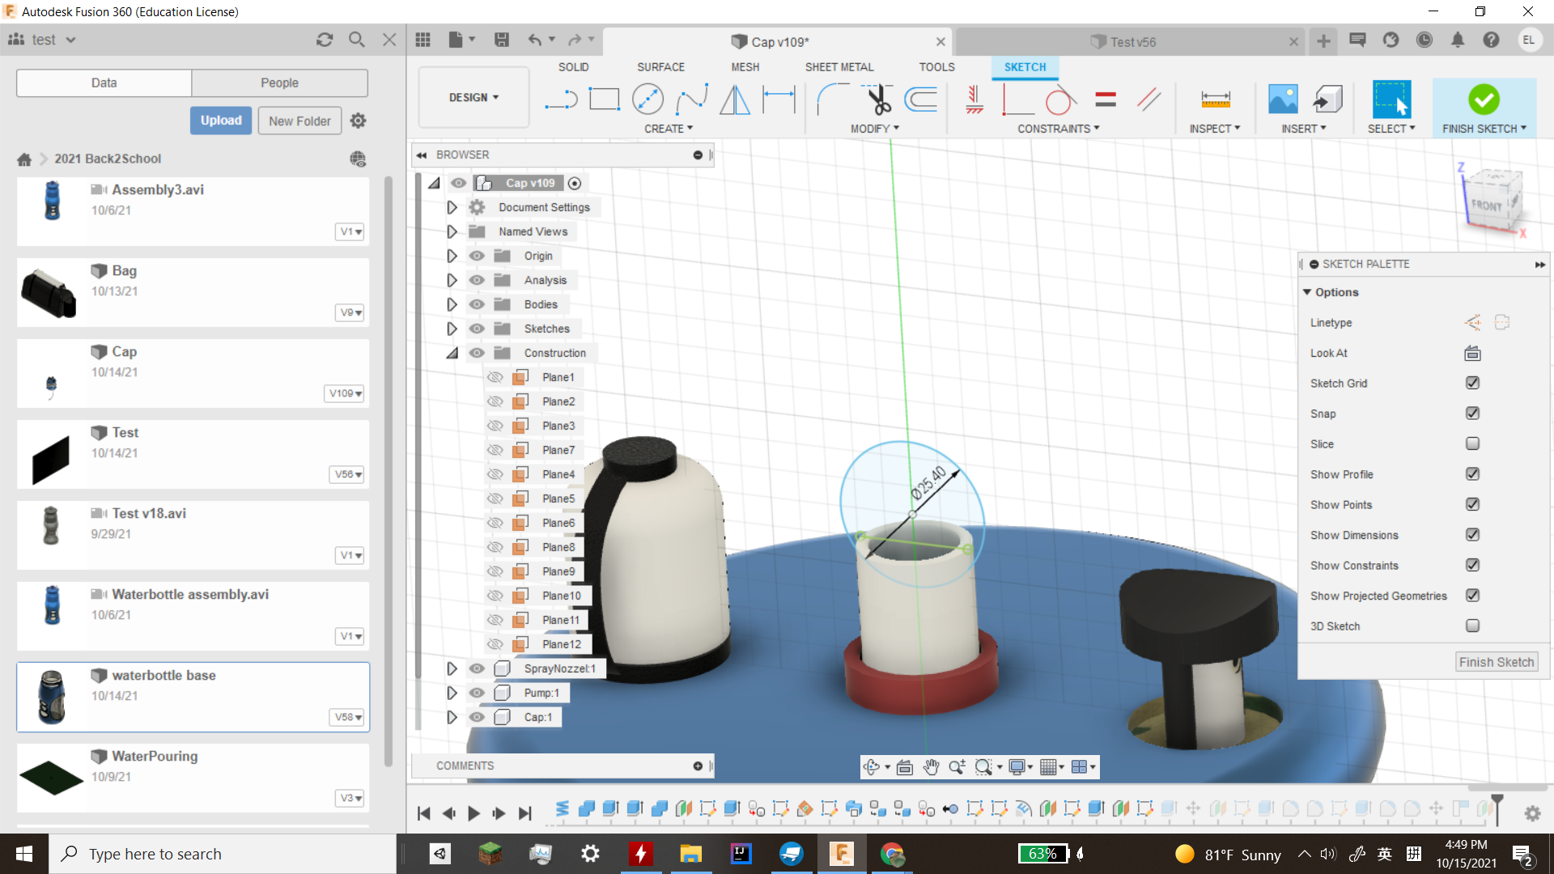Toggle visibility of the Origin folder
Image resolution: width=1554 pixels, height=874 pixels.
point(477,256)
